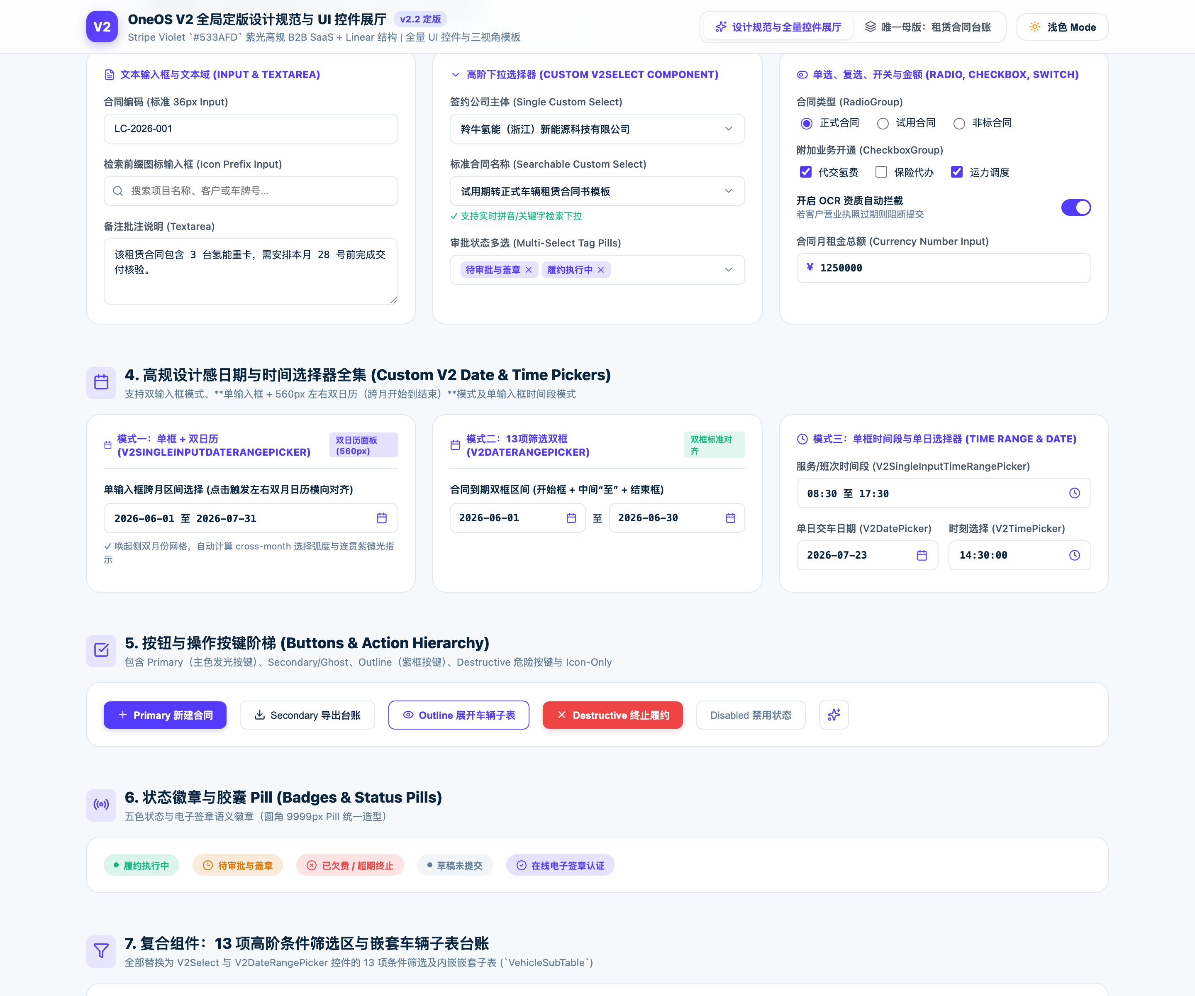Click funnel filter icon beside section 7 heading
1195x996 pixels.
point(101,950)
